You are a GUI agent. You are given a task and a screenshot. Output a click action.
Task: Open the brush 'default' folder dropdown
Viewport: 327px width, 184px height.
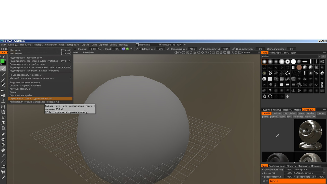(319, 56)
